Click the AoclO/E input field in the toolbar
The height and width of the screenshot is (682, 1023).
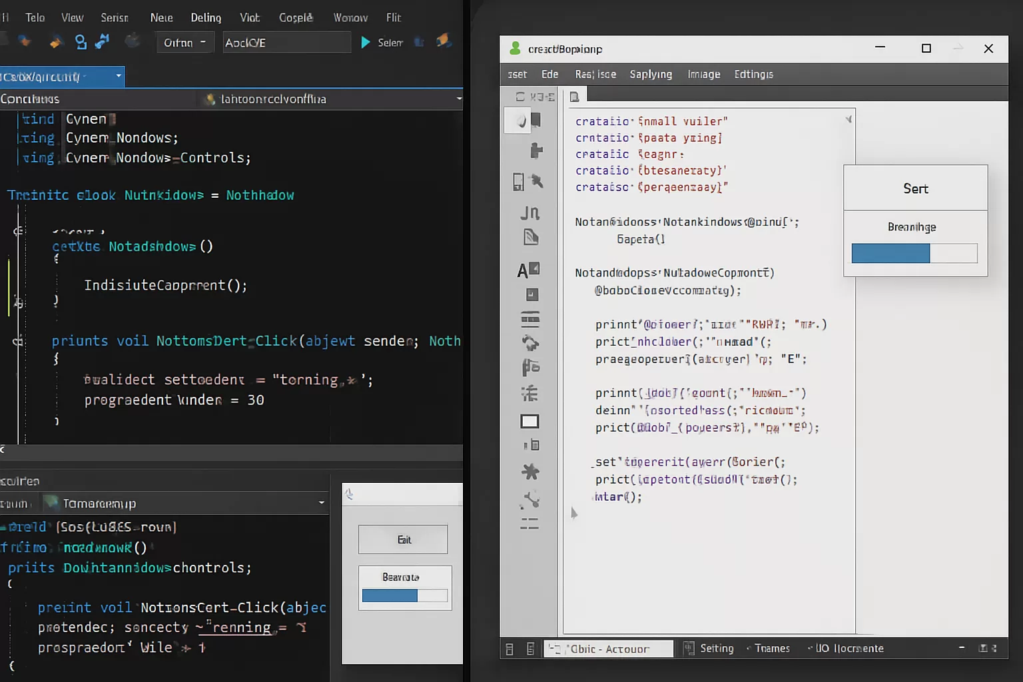pos(286,43)
